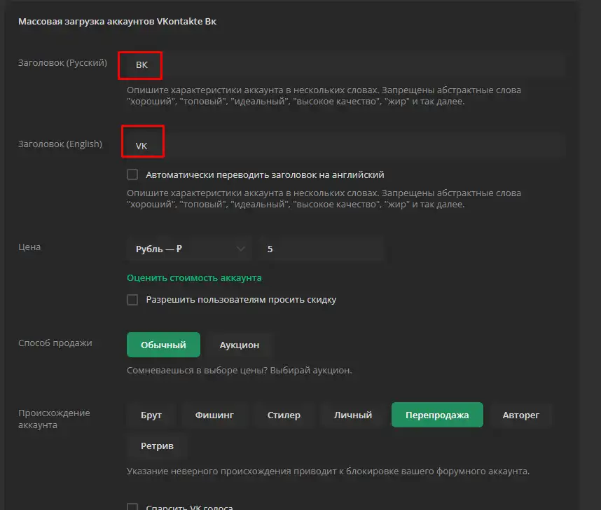Image resolution: width=601 pixels, height=510 pixels.
Task: Click the dropdown chevron in the currency selector
Action: pos(241,249)
